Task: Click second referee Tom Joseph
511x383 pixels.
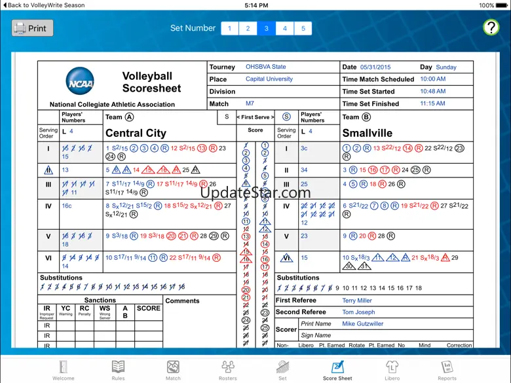Action: pos(358,312)
